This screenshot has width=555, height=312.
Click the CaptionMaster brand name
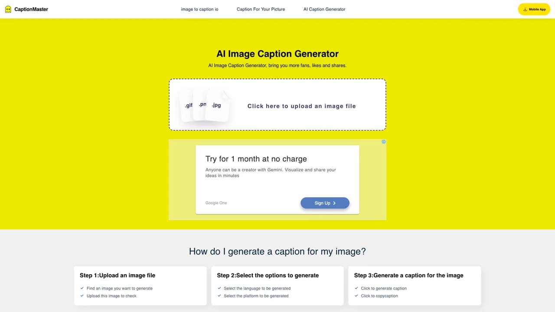31,9
